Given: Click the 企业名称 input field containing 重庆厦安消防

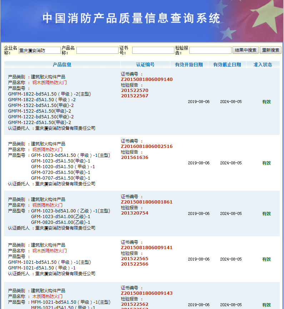Looking at the screenshot, I should 39,51.
